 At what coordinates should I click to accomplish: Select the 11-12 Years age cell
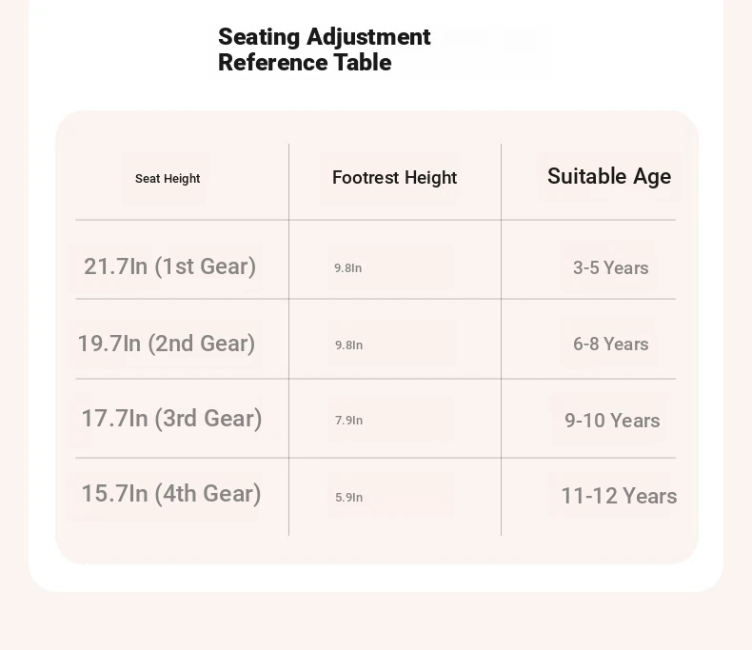click(619, 496)
